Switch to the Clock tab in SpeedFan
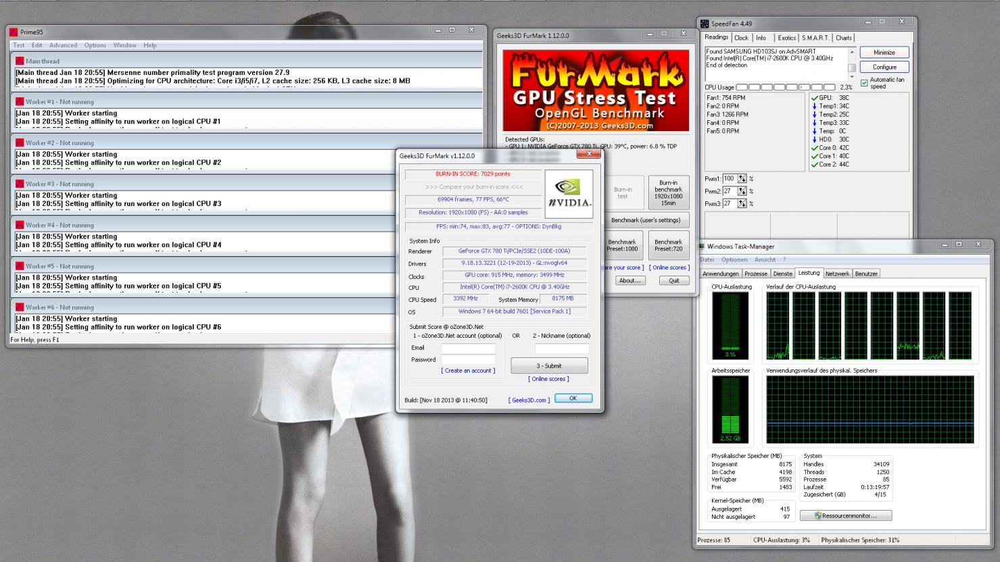1000x562 pixels. pyautogui.click(x=742, y=38)
